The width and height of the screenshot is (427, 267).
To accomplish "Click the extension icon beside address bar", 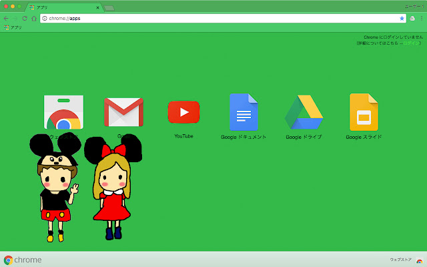I will click(412, 18).
